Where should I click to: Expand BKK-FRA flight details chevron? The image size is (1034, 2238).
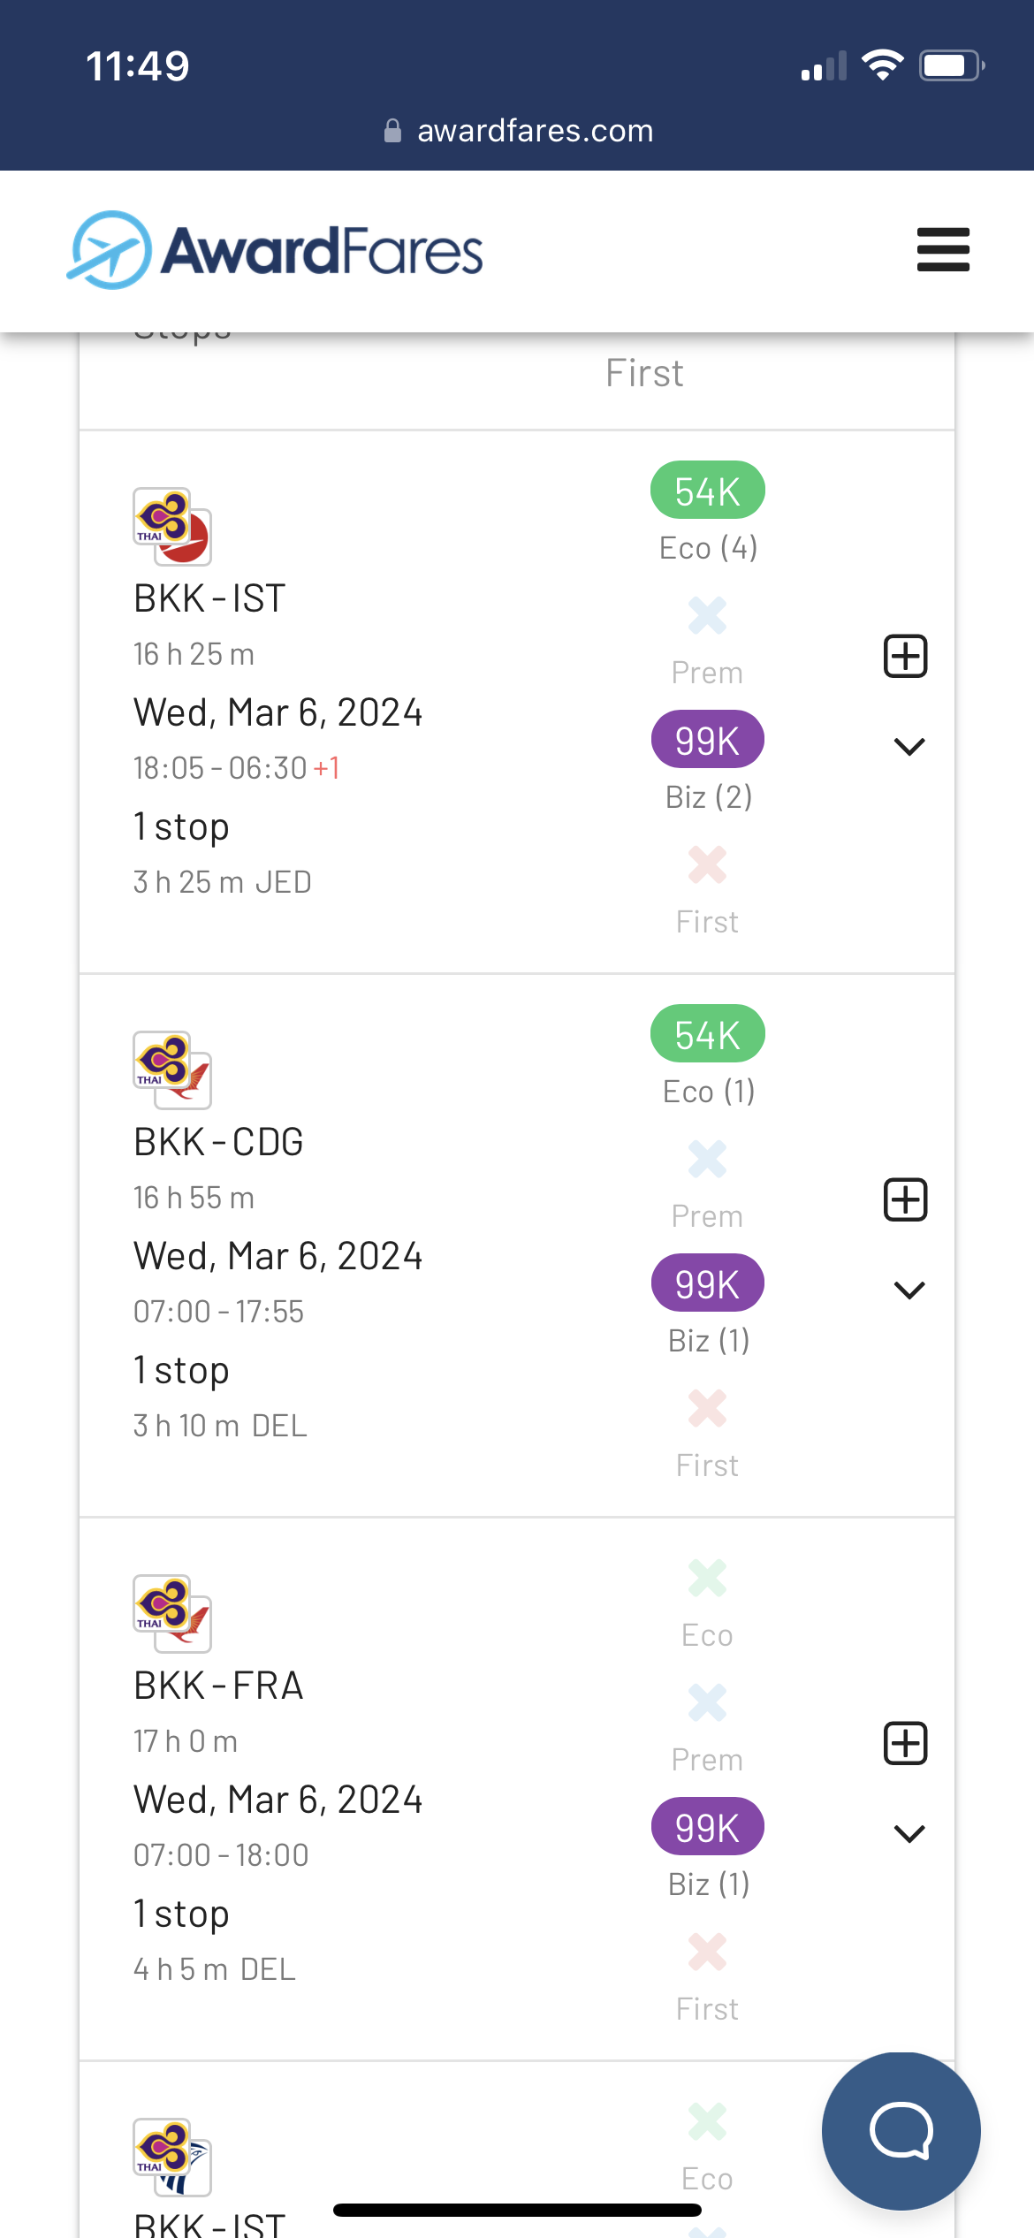pyautogui.click(x=909, y=1834)
